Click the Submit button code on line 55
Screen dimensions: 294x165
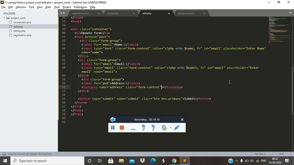tap(144, 99)
